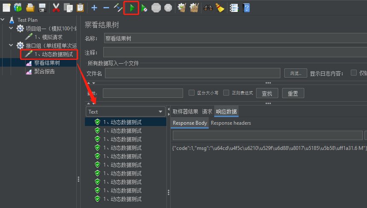The image size is (367, 208).
Task: Click the green Start run button
Action: coord(132,8)
